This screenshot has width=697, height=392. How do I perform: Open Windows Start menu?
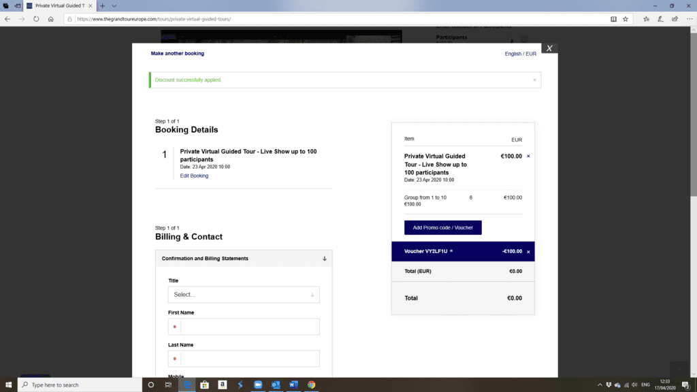(x=8, y=385)
